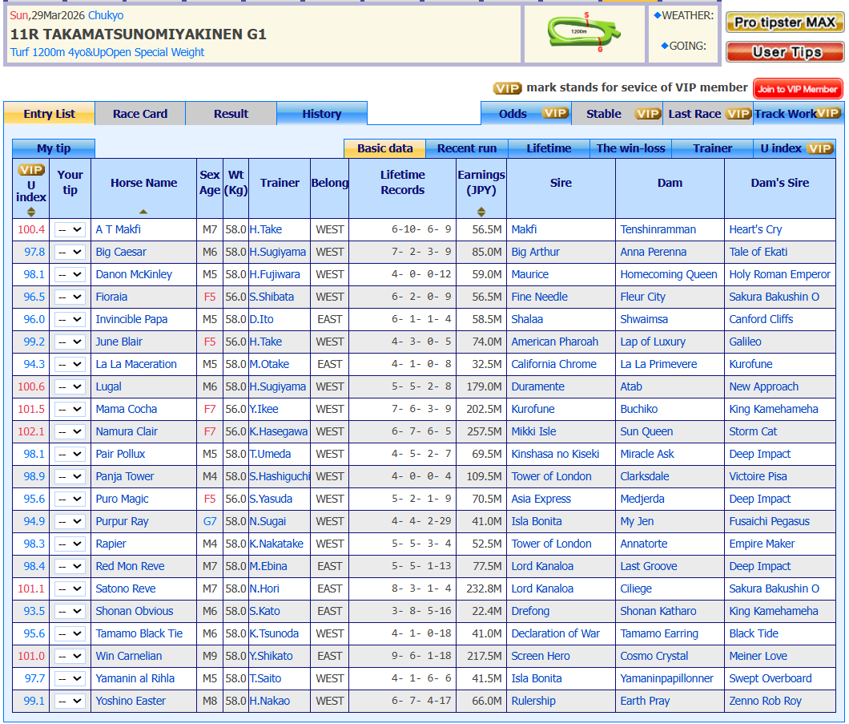Open tip dropdown for Panja Tower
Screen dimensions: 849x724
click(70, 477)
